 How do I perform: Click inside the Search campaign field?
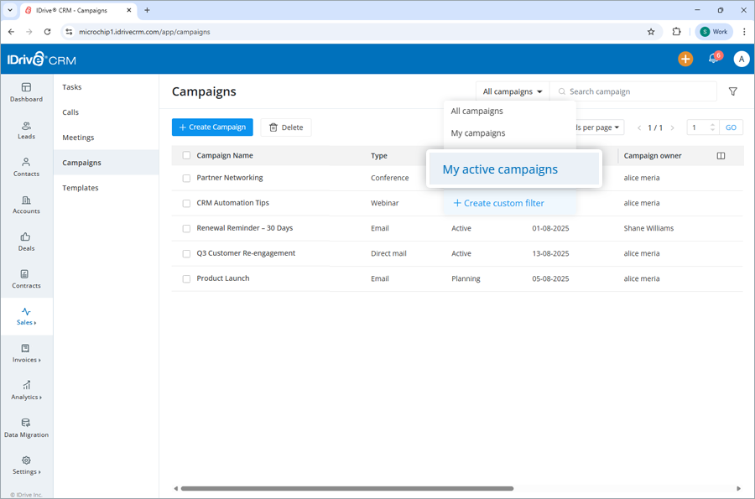633,91
